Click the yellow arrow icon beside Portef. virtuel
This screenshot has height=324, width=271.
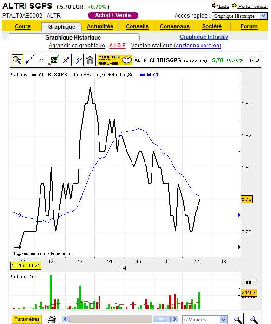(234, 6)
